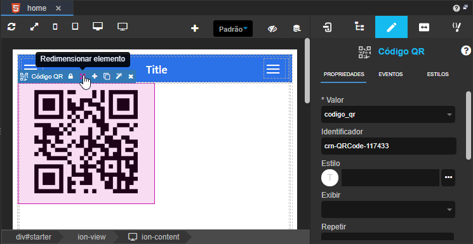Open the horizontal arrows panel icon
This screenshot has height=244, width=473.
pos(424,27)
